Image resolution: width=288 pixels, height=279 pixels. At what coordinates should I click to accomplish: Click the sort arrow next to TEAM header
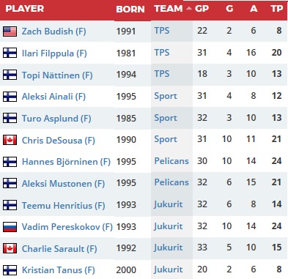pyautogui.click(x=189, y=9)
